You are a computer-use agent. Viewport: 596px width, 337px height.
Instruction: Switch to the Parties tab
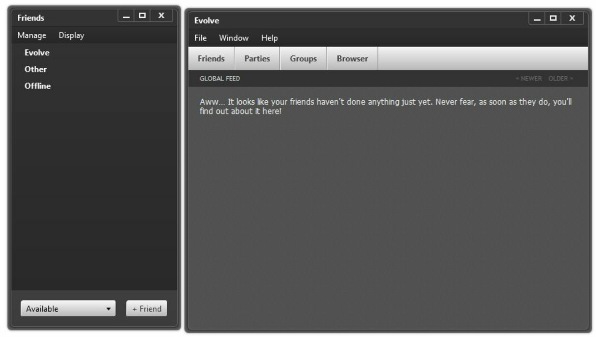point(257,59)
